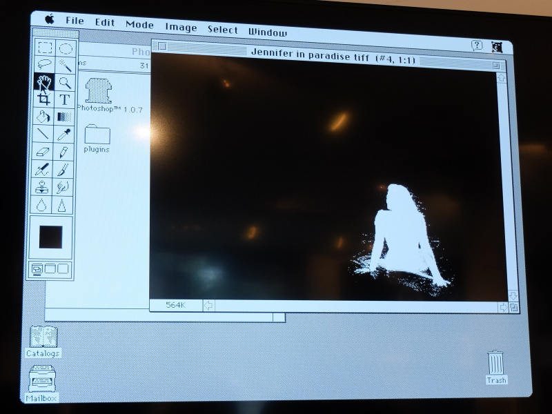Screen dimensions: 552x414
Task: Select the Mailbox desktop icon
Action: (42, 379)
